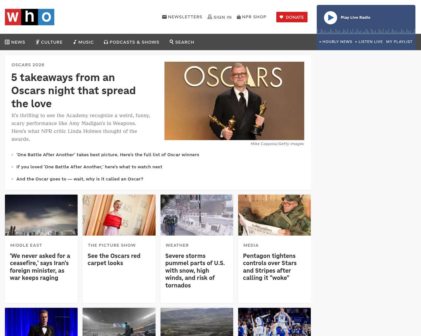This screenshot has width=421, height=336.
Task: Open the '5 takeaways from an Oscars night' headline
Action: [73, 91]
